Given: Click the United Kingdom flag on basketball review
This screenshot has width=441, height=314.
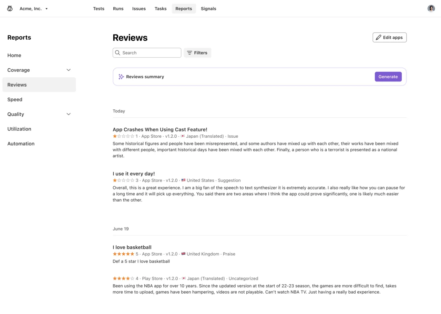Looking at the screenshot, I should pyautogui.click(x=183, y=254).
